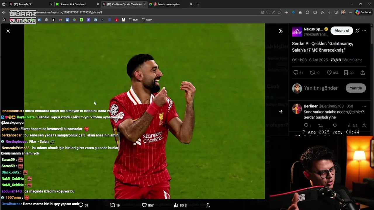Reply icon under main tweet in sidebar
Screen dimensions: 374x210
tap(296, 73)
